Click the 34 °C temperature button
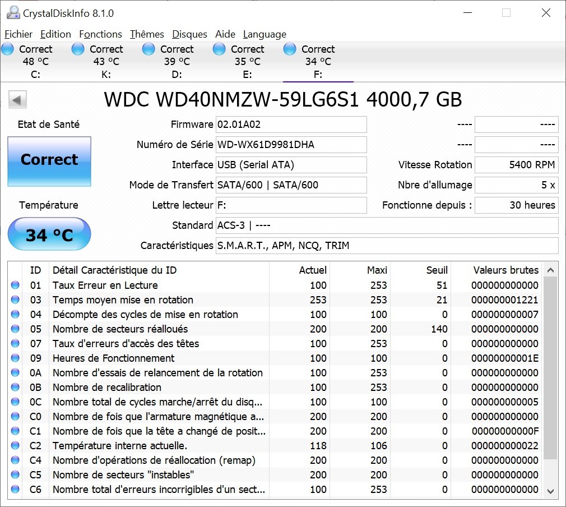Image resolution: width=566 pixels, height=507 pixels. tap(49, 234)
